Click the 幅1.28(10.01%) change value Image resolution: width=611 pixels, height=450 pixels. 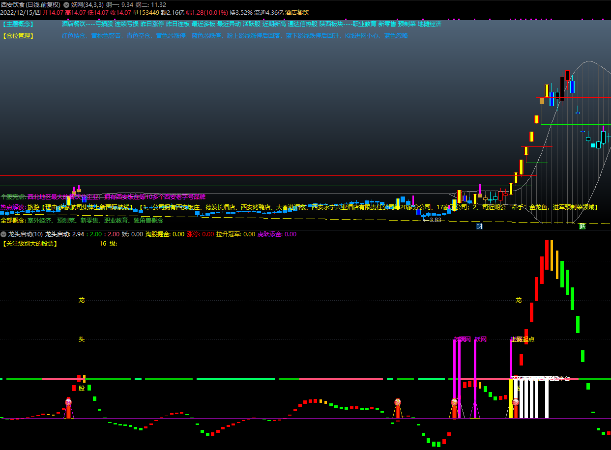pyautogui.click(x=207, y=12)
